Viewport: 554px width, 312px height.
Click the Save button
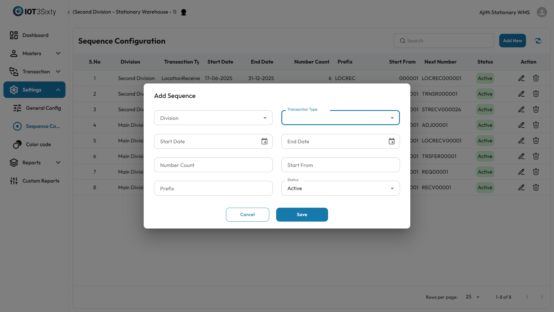302,215
